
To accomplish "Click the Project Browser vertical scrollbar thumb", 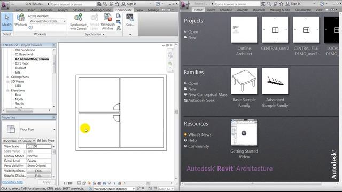I will 53,63.
